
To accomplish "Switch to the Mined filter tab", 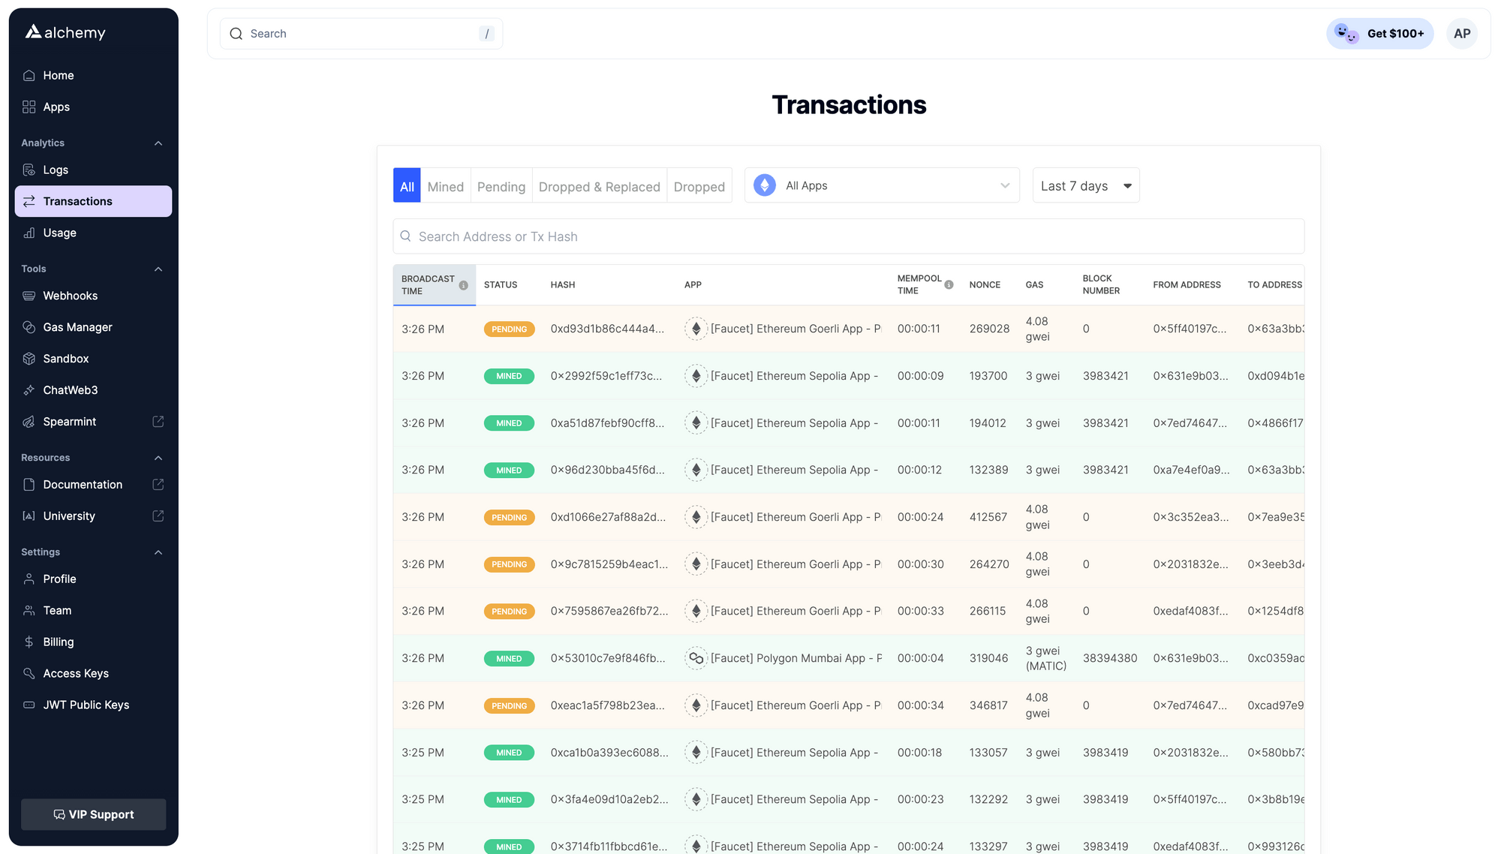I will [x=445, y=186].
